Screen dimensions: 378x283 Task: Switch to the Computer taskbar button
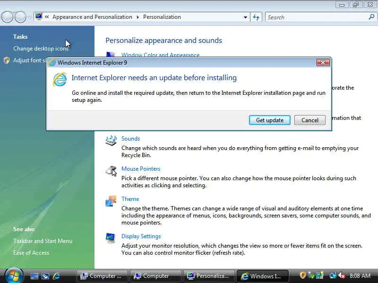[x=155, y=276]
